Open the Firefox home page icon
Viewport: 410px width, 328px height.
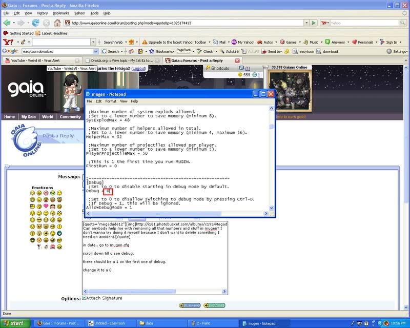point(57,23)
